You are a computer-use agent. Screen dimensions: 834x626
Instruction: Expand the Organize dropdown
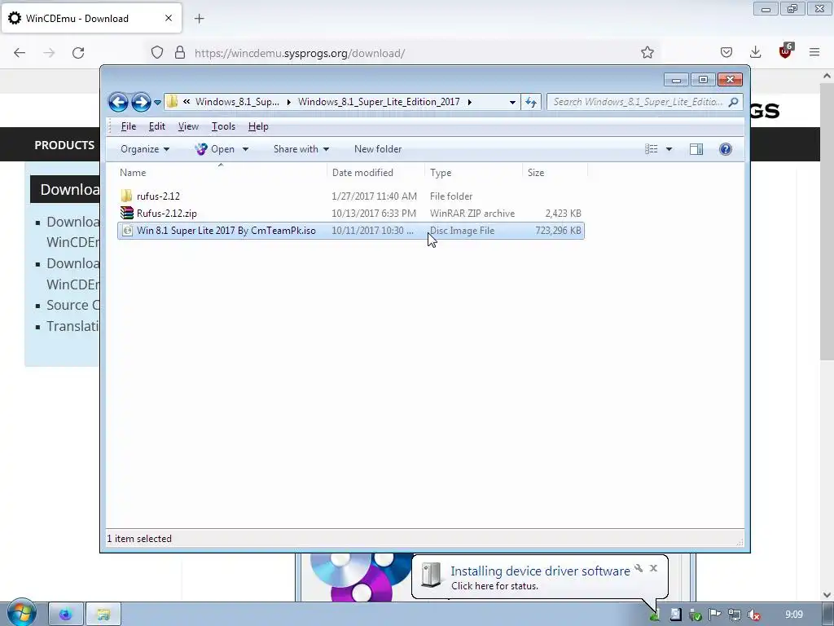(x=145, y=149)
